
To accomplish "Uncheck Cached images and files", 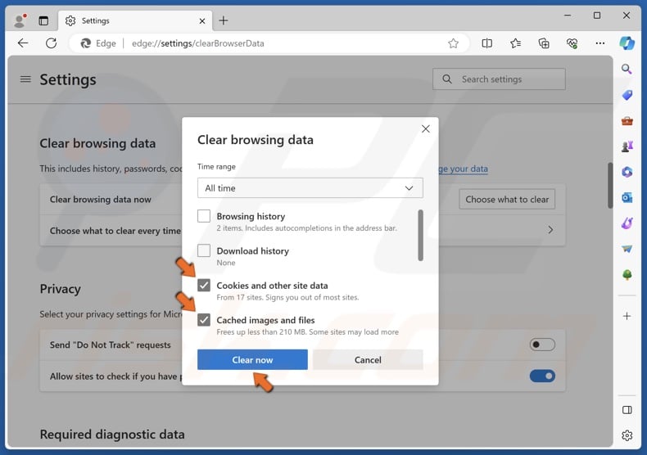I will pyautogui.click(x=204, y=320).
